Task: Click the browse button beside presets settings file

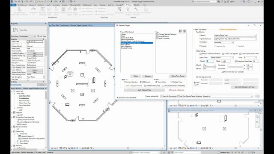Action: 257,96
